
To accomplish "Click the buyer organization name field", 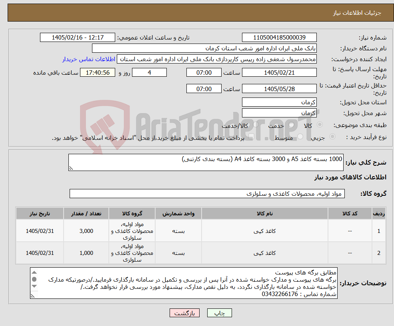I will (x=204, y=48).
